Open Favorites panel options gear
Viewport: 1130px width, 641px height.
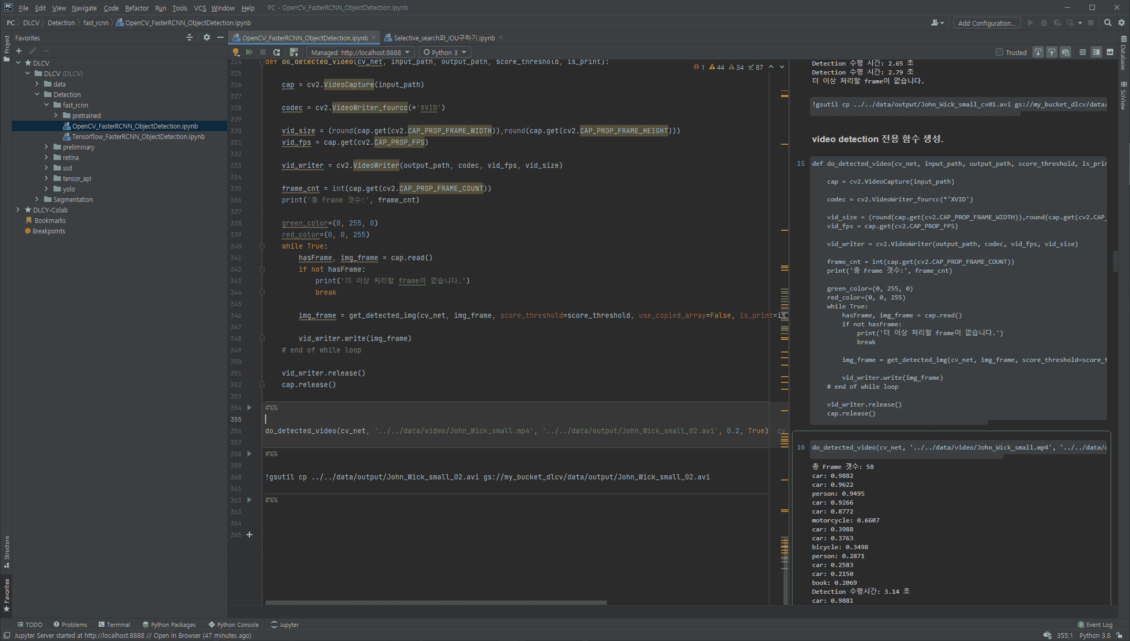(x=206, y=37)
